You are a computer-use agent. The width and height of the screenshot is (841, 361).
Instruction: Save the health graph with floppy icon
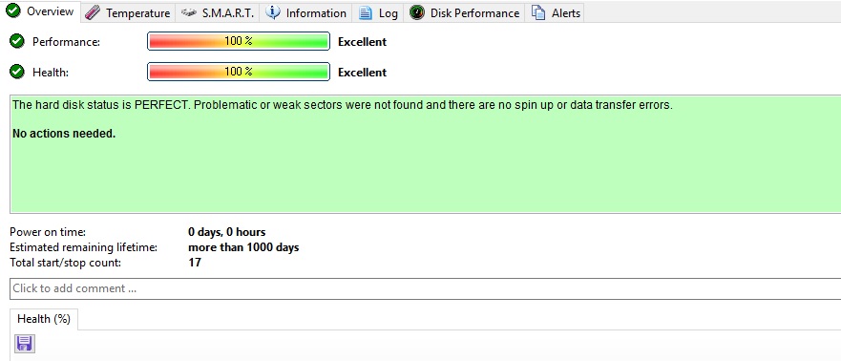point(24,343)
